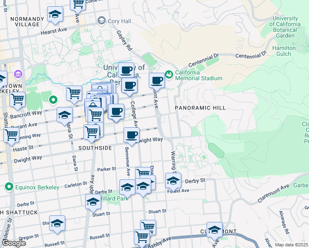This screenshot has height=248, width=309.
Task: Click the school marker in Claremont neighborhood
Action: tap(214, 231)
